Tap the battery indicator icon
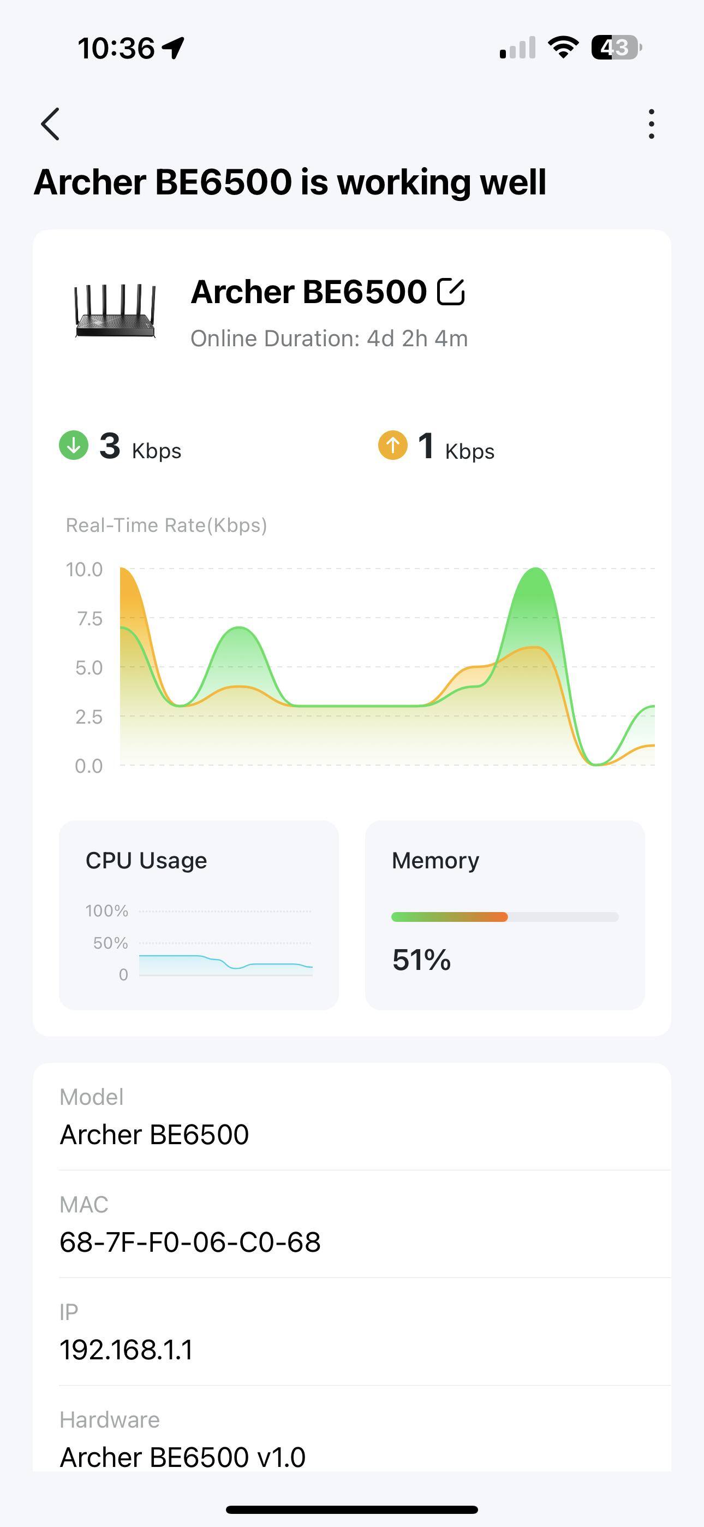This screenshot has height=1527, width=704. point(616,48)
